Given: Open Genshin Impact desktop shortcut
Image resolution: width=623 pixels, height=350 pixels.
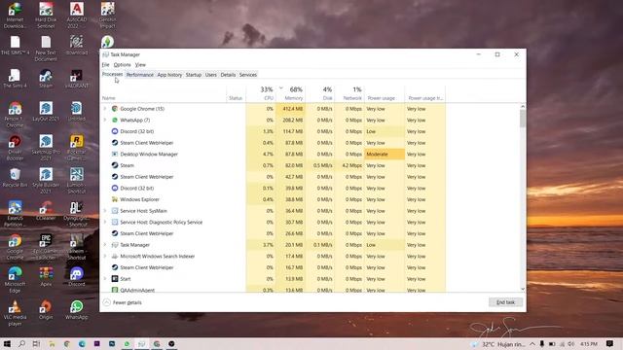Looking at the screenshot, I should pyautogui.click(x=107, y=16).
